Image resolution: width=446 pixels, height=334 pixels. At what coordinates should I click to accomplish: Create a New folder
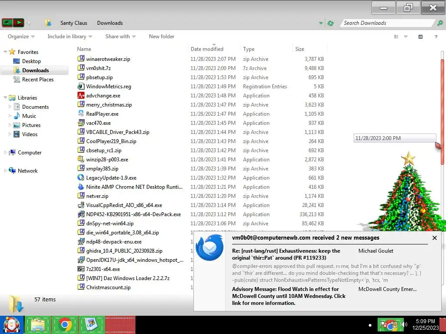pyautogui.click(x=162, y=37)
